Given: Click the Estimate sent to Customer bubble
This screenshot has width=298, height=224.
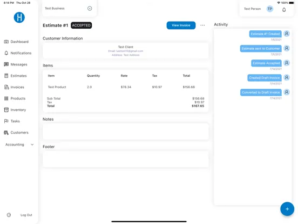Looking at the screenshot, I should [x=261, y=49].
